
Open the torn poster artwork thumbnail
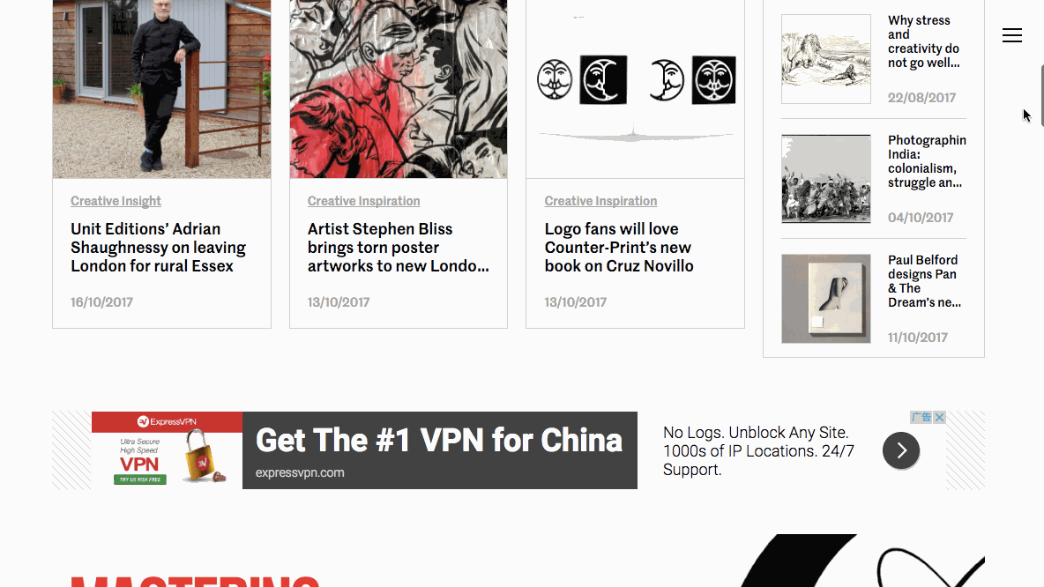click(399, 89)
